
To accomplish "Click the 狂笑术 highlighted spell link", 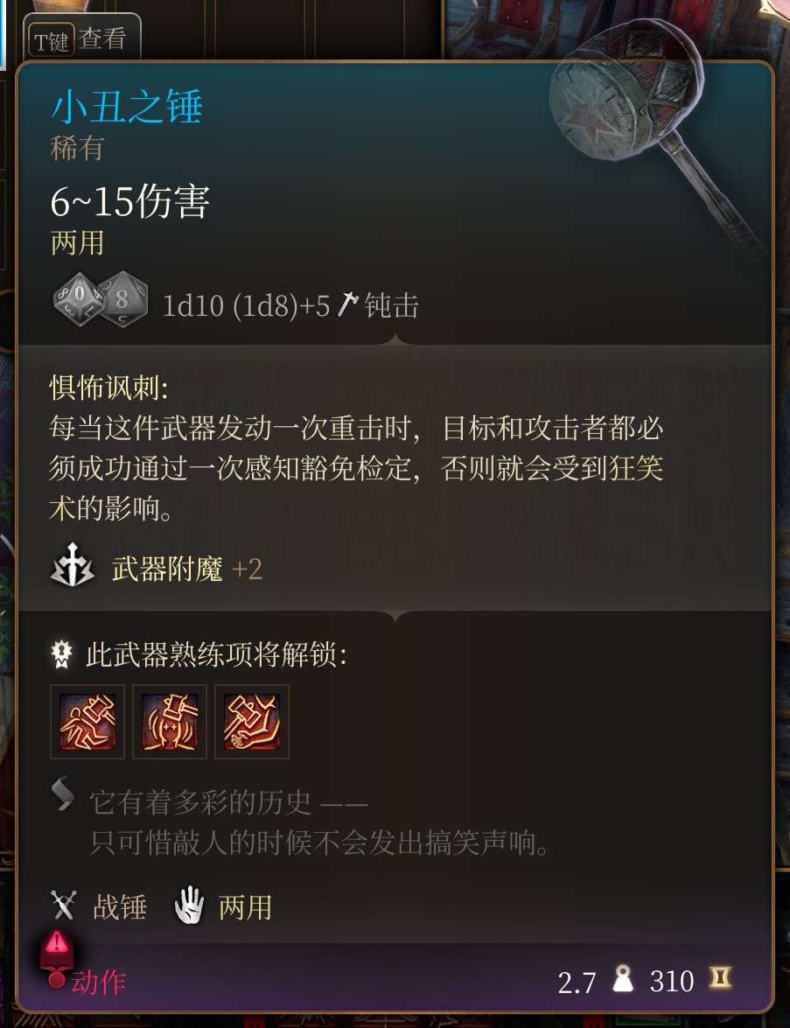I will pos(356,488).
